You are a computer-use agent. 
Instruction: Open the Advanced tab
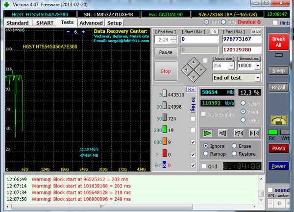(91, 23)
